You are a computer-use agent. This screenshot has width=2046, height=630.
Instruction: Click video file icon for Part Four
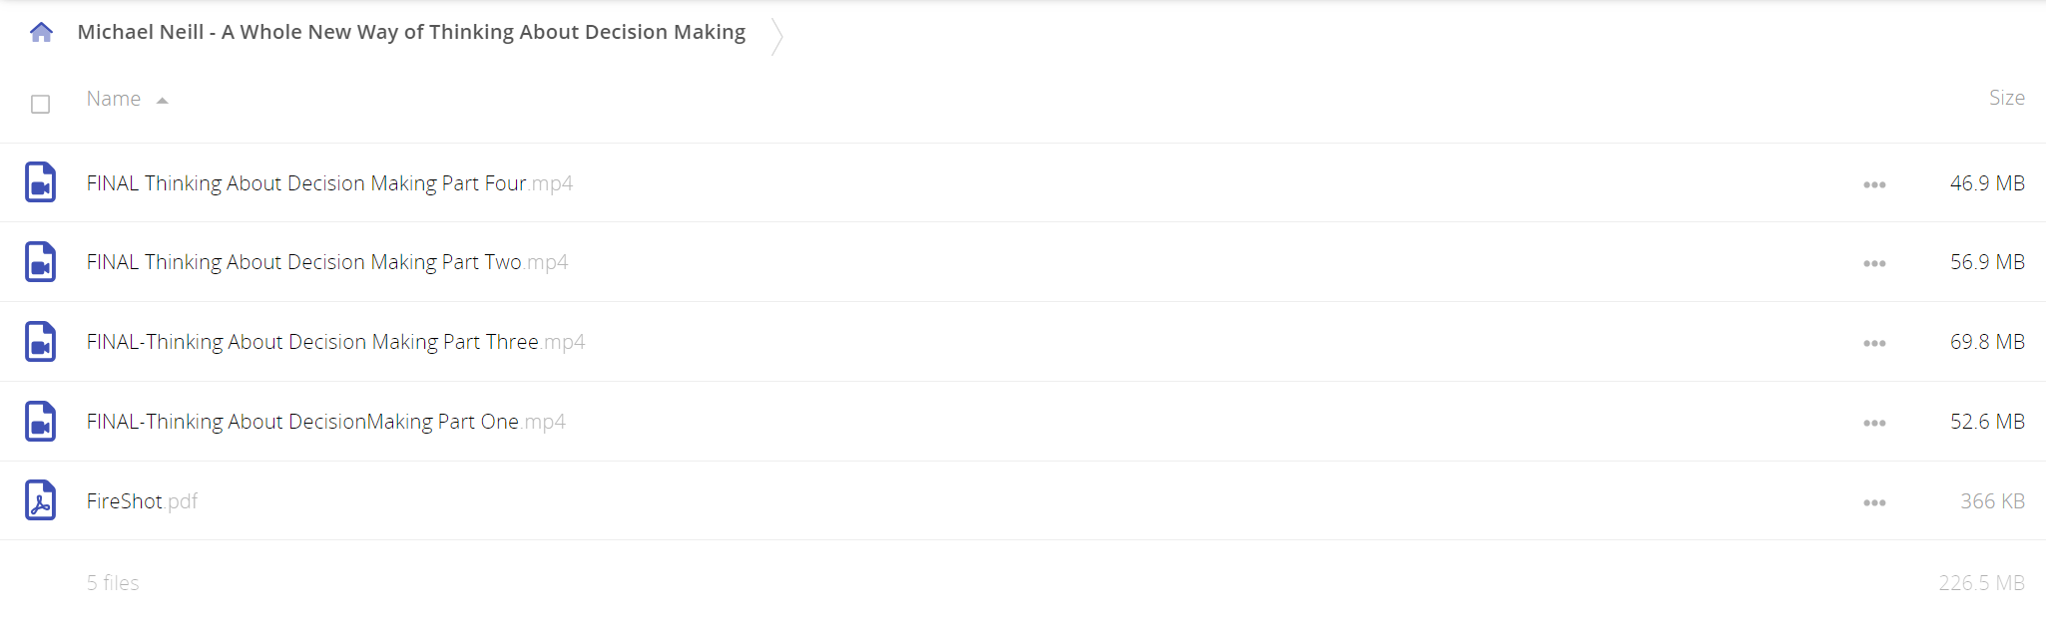click(x=40, y=182)
